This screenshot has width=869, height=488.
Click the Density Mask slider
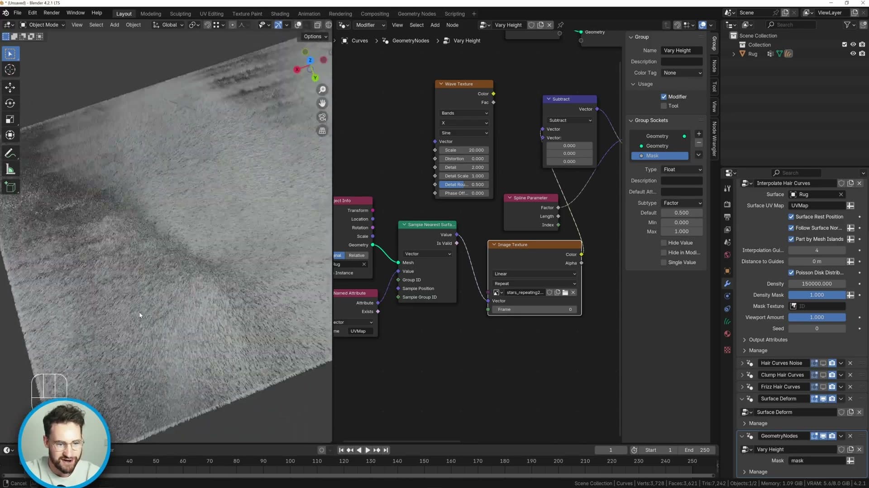(x=816, y=295)
